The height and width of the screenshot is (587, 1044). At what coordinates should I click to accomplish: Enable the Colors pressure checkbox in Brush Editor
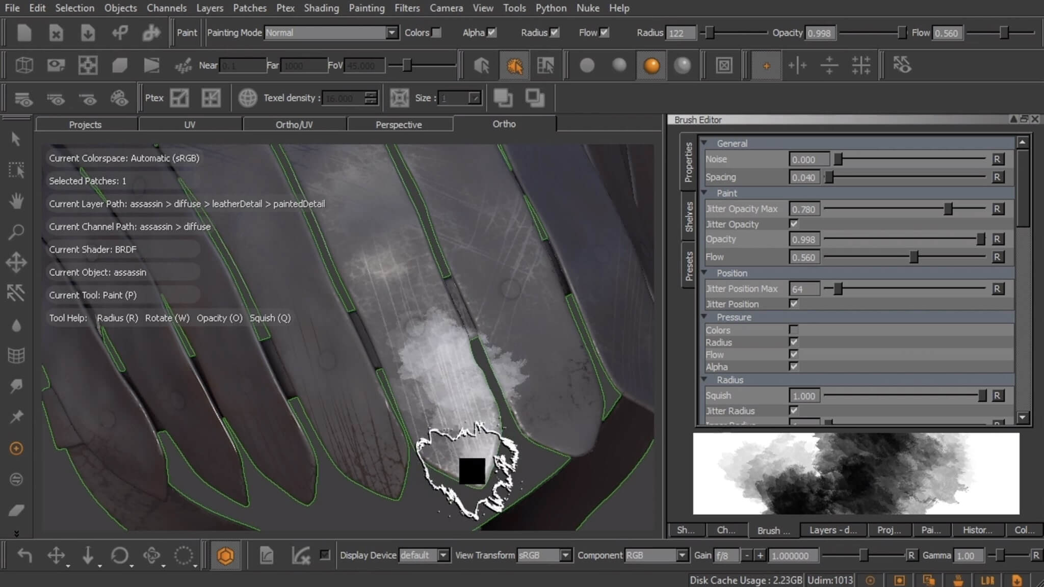793,330
